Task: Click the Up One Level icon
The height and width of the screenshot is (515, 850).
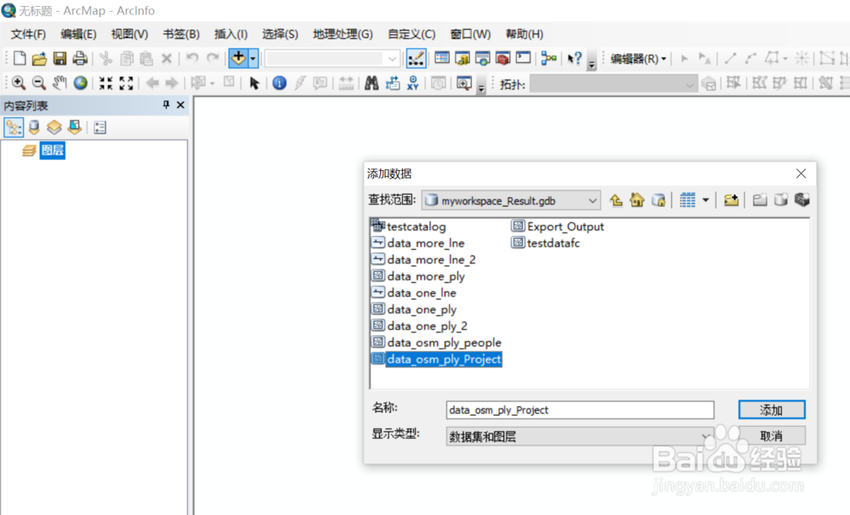Action: tap(615, 200)
